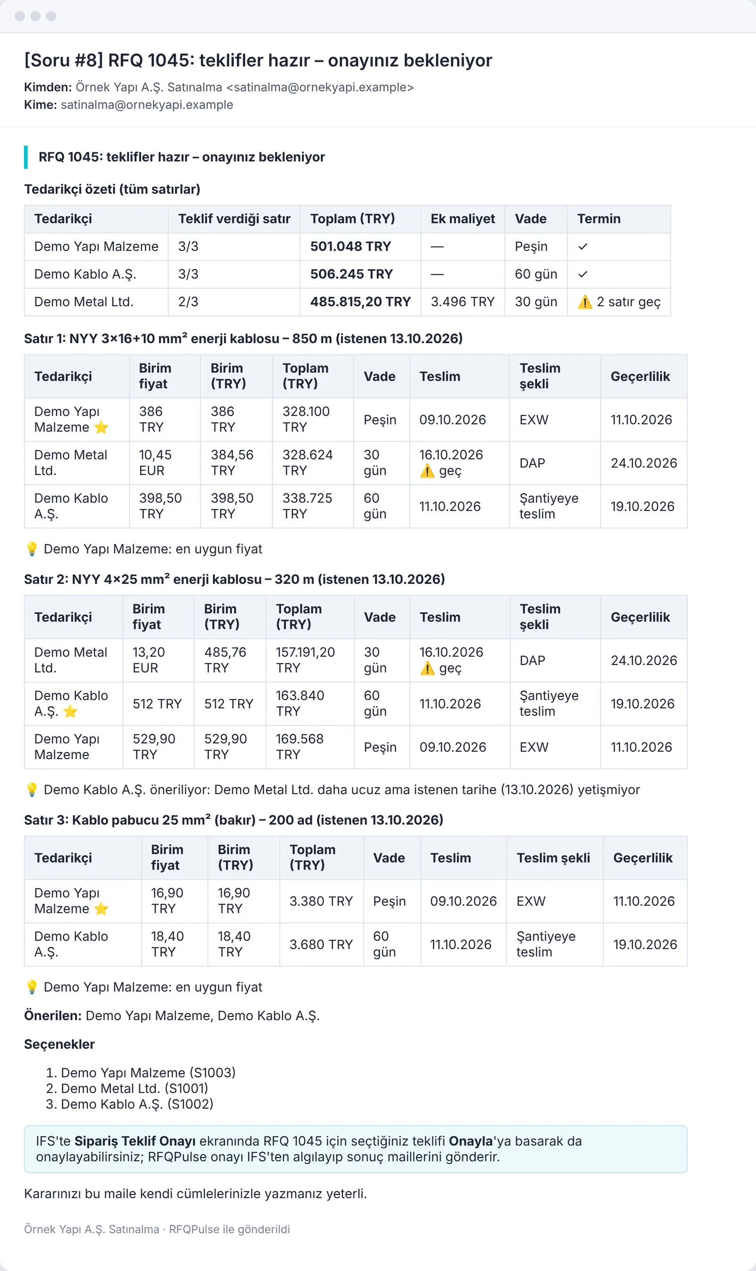Click the warning icon under 16.10.2026 in Satır 2

coord(427,667)
